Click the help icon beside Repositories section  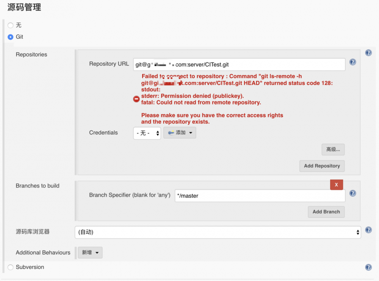pos(368,53)
